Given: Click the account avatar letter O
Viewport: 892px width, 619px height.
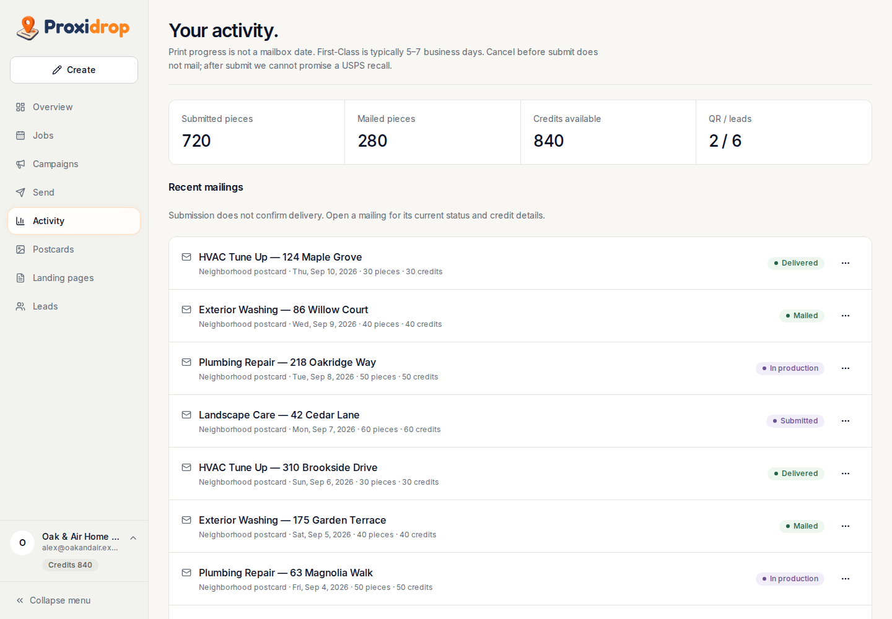Looking at the screenshot, I should [x=22, y=543].
